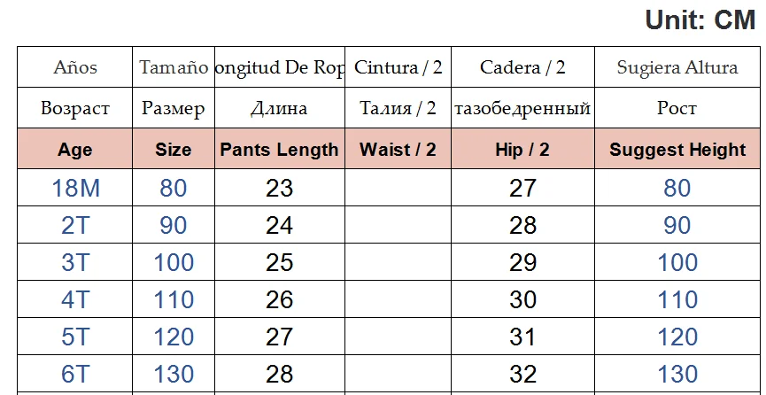Click the "Sugiera Altura" cell
The height and width of the screenshot is (395, 766).
(677, 67)
